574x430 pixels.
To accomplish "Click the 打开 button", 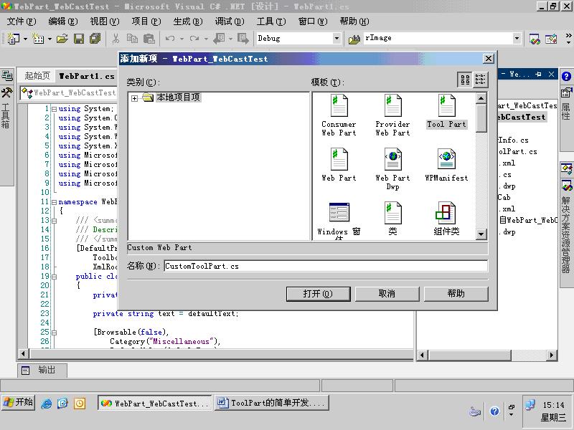I will (x=318, y=294).
